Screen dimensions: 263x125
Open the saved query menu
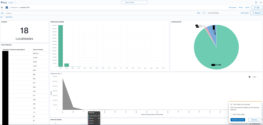(3, 13)
